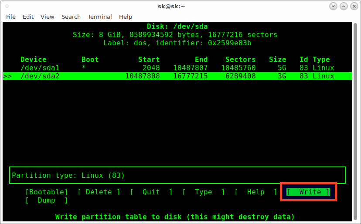Viewport: 361px width, 224px height.
Task: Select the highlighted Write option
Action: (308, 192)
